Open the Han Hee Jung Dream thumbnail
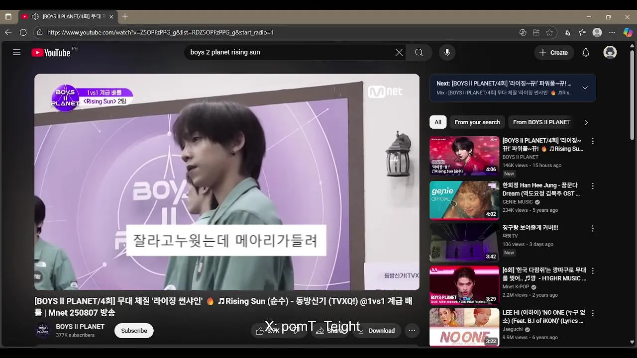637x358 pixels. coord(464,200)
